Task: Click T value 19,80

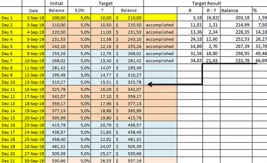Action: (102, 118)
